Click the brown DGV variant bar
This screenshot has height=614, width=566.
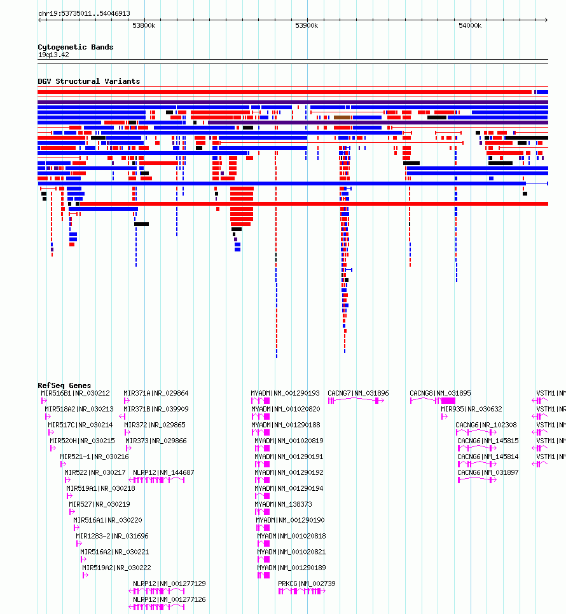tap(342, 117)
